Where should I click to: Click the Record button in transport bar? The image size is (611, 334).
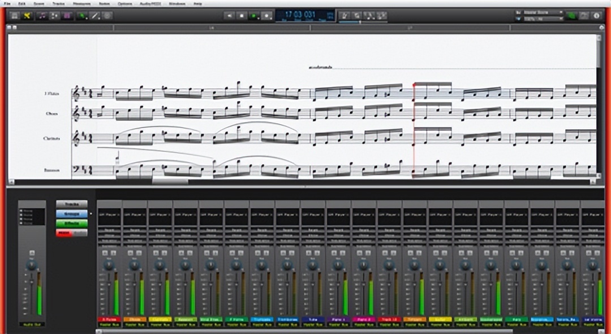pyautogui.click(x=268, y=16)
